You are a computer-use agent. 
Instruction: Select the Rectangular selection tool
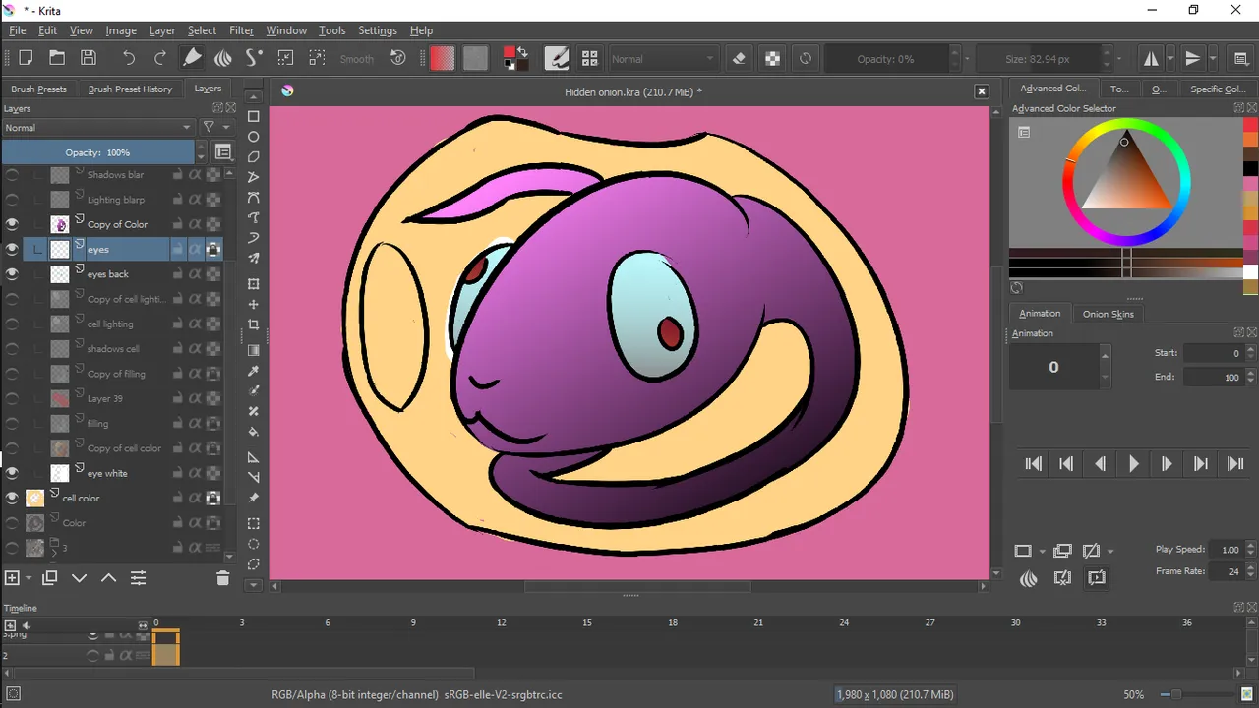coord(253,524)
